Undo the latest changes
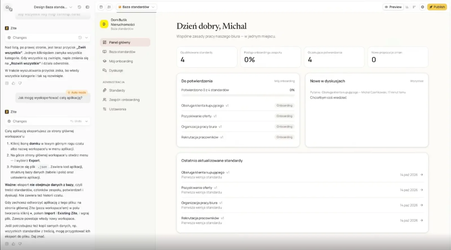The height and width of the screenshot is (250, 451). pos(76,121)
